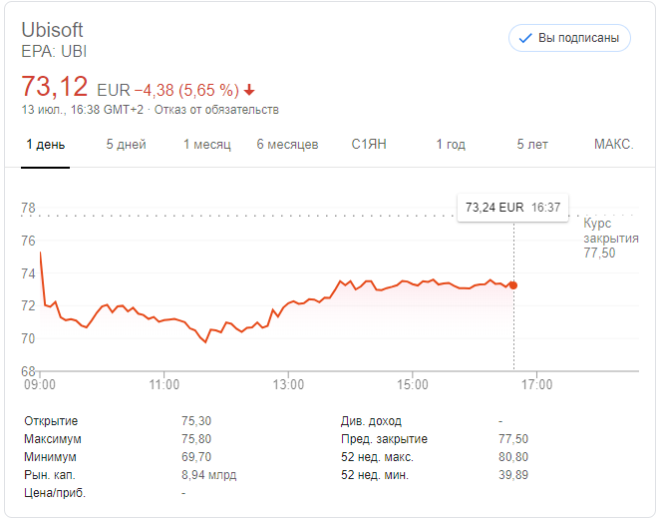Click the red down arrow icon
This screenshot has width=656, height=518.
click(248, 89)
